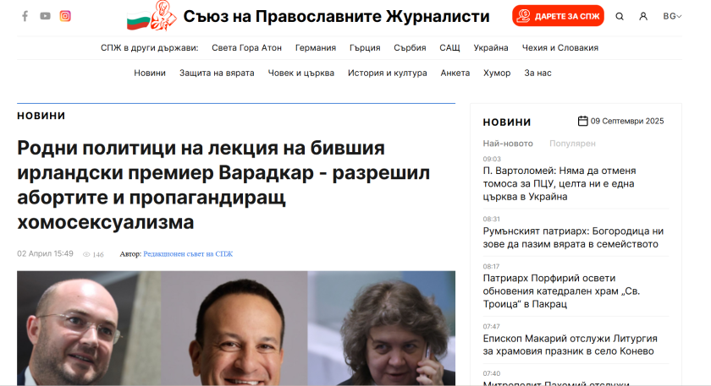Click the ДАРЕТЕ ЗА СПЖ donate button
The width and height of the screenshot is (711, 386).
coord(558,16)
